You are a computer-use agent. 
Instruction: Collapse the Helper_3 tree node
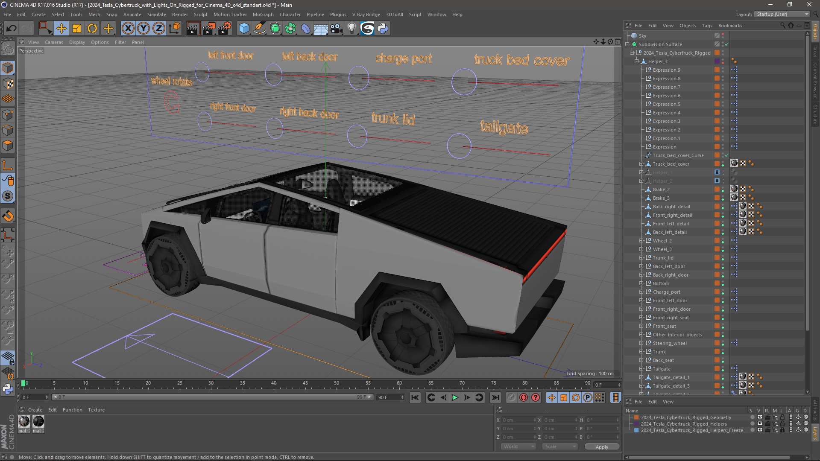point(637,61)
